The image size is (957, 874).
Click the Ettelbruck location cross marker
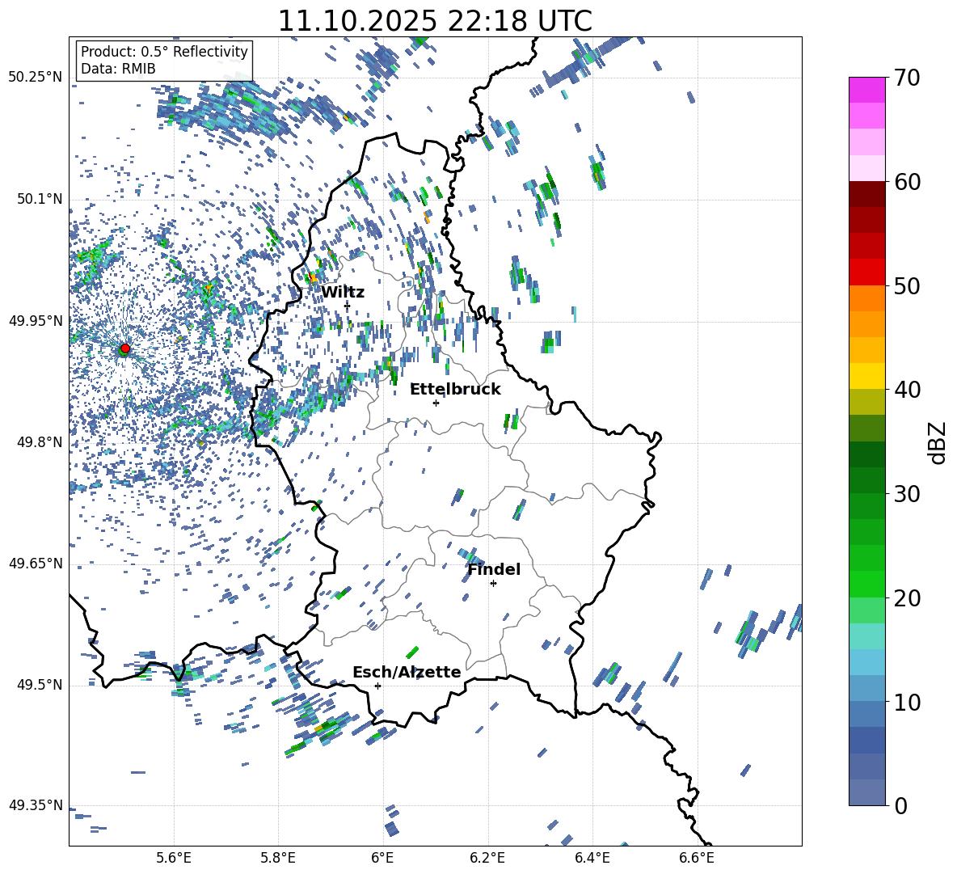(x=436, y=403)
